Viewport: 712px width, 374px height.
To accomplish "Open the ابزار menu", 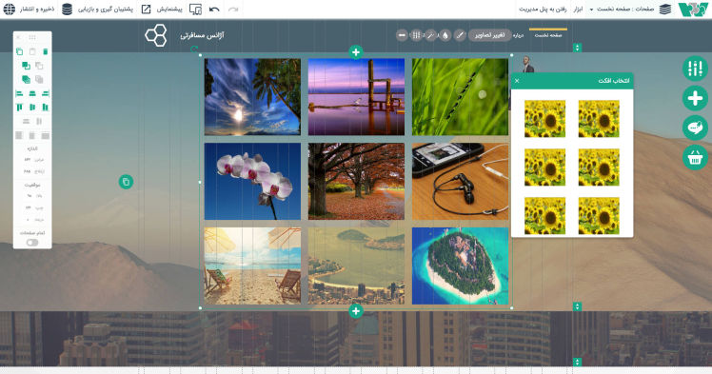I will click(578, 10).
